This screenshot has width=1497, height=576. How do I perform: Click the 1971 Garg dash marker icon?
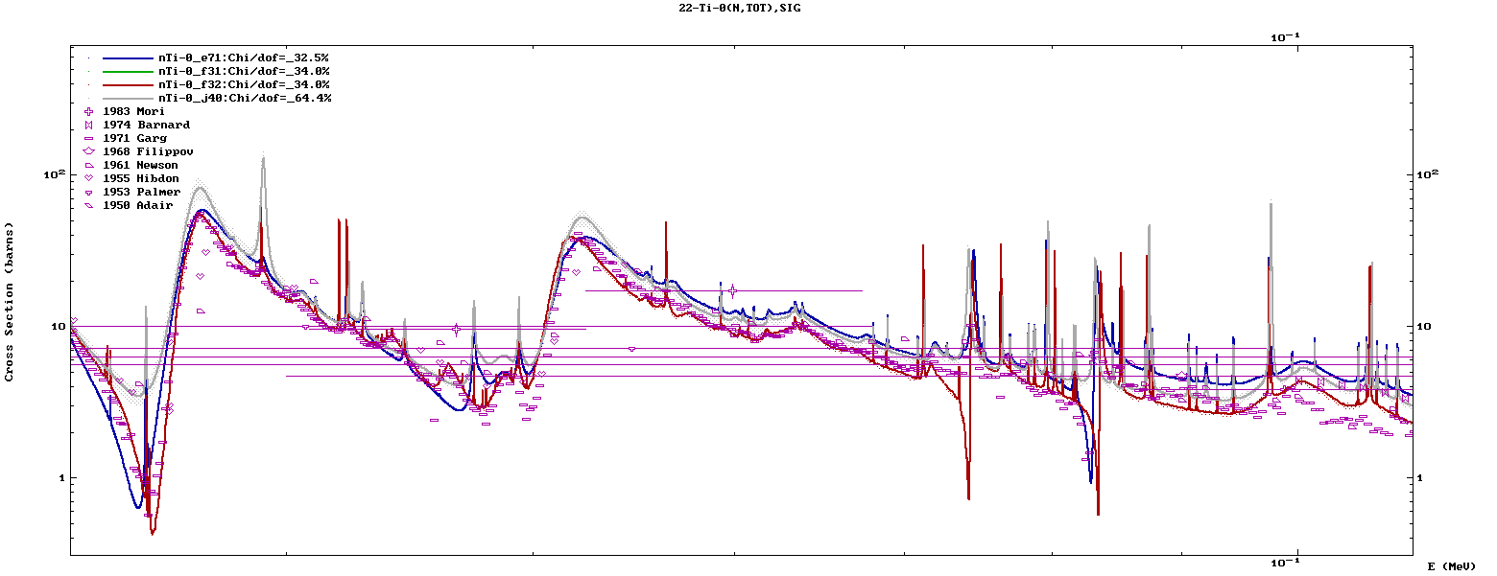click(x=89, y=138)
